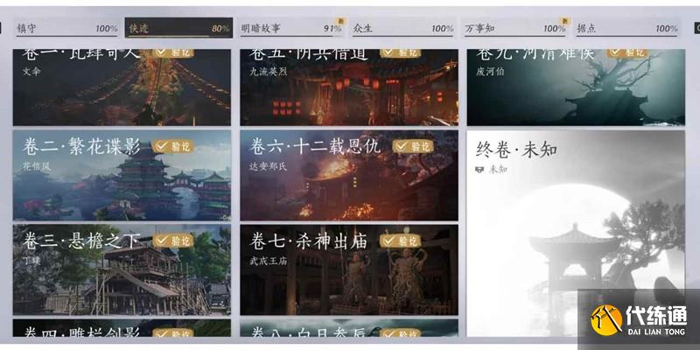Image resolution: width=700 pixels, height=350 pixels.
Task: Click the 明暗故事 91% progress bar
Action: 291,36
